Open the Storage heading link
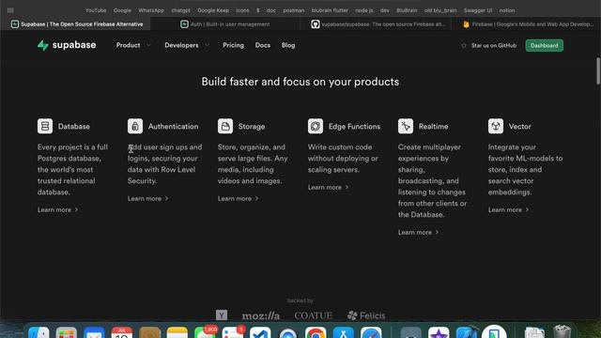 click(252, 127)
